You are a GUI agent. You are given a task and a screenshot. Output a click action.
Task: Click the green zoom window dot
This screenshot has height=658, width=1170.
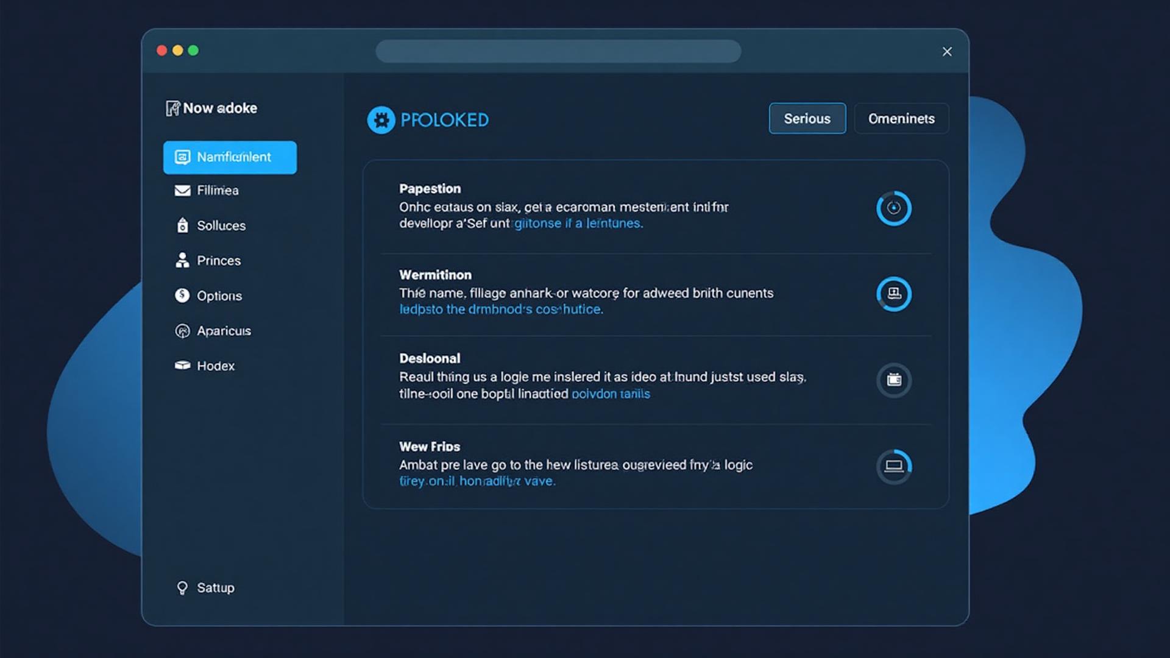point(193,51)
